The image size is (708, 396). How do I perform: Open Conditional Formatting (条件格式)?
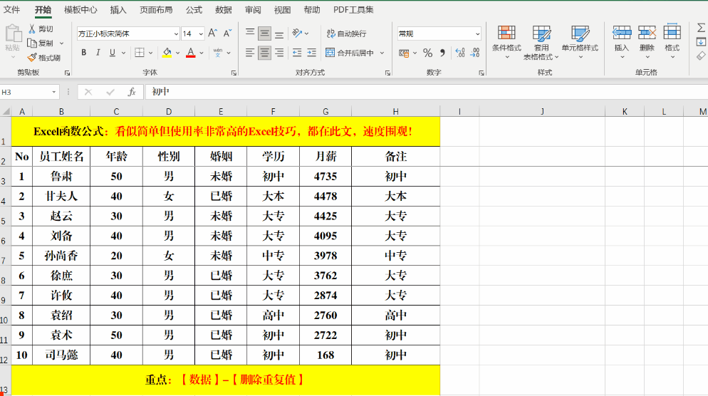(506, 42)
